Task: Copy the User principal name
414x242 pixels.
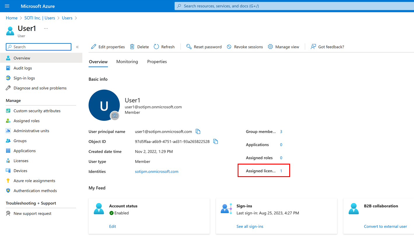Action: [198, 132]
